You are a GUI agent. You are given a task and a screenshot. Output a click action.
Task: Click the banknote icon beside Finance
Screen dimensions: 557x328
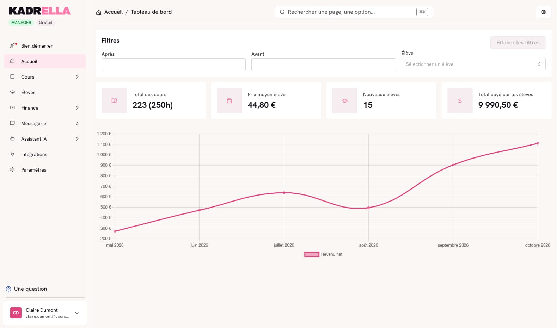12,107
